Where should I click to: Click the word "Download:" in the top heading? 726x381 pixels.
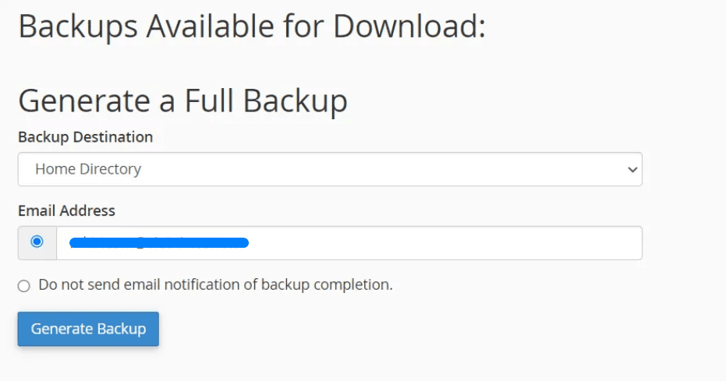point(410,26)
